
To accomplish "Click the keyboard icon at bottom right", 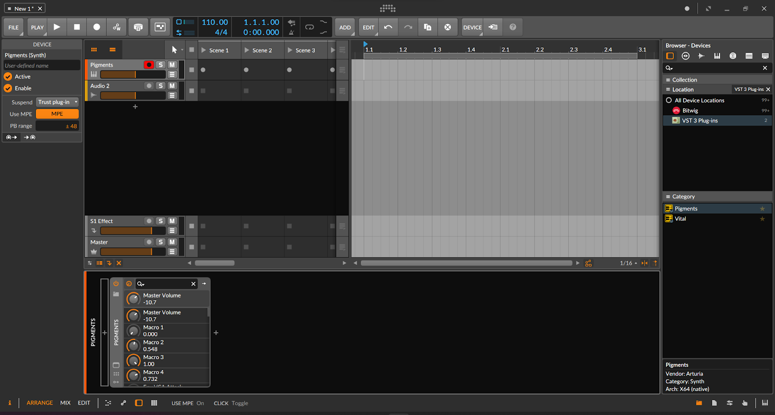I will (x=765, y=403).
